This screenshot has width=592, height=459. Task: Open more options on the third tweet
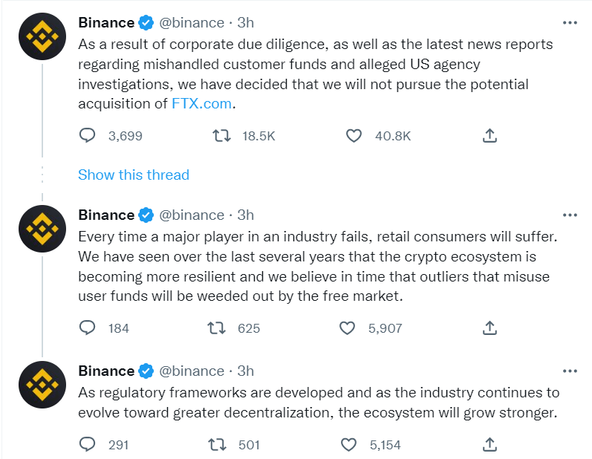tap(570, 371)
